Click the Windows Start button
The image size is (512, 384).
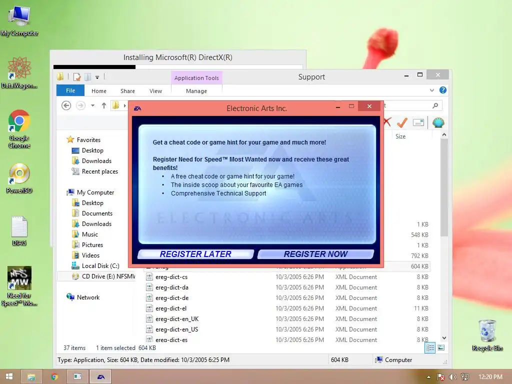9,376
